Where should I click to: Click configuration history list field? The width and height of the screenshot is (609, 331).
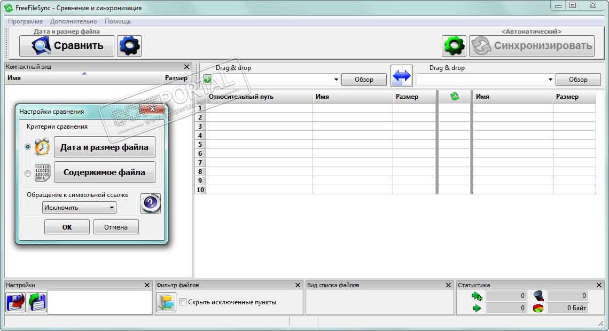coord(100,302)
